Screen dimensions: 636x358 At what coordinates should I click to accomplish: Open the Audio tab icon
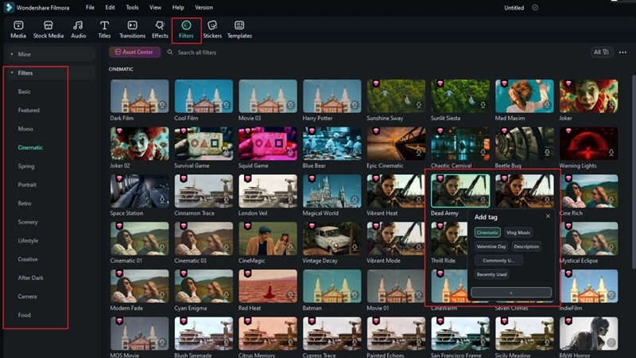click(x=78, y=25)
